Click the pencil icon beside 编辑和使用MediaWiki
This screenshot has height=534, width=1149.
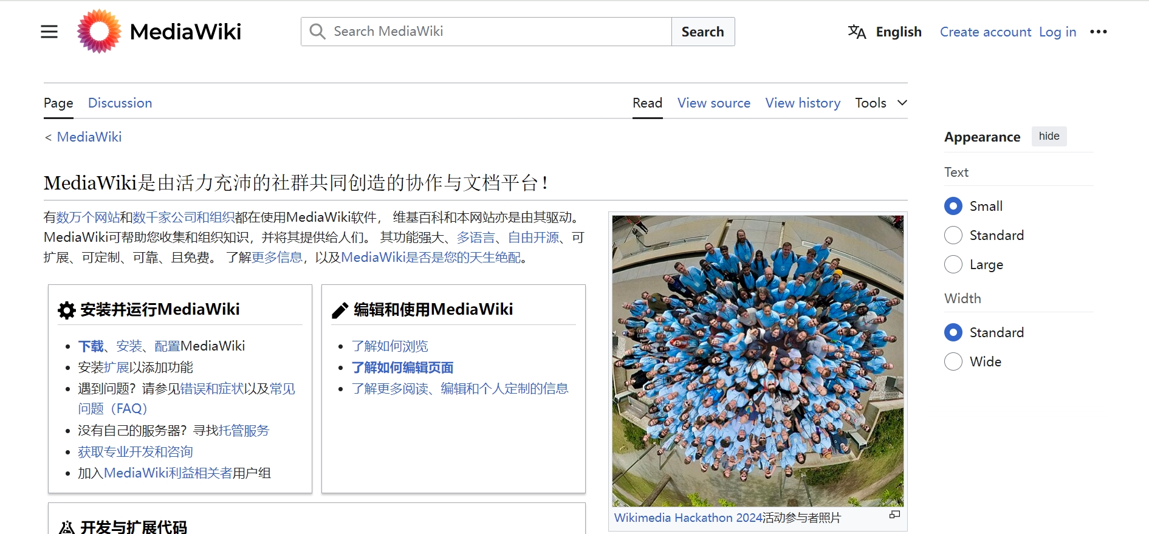340,310
